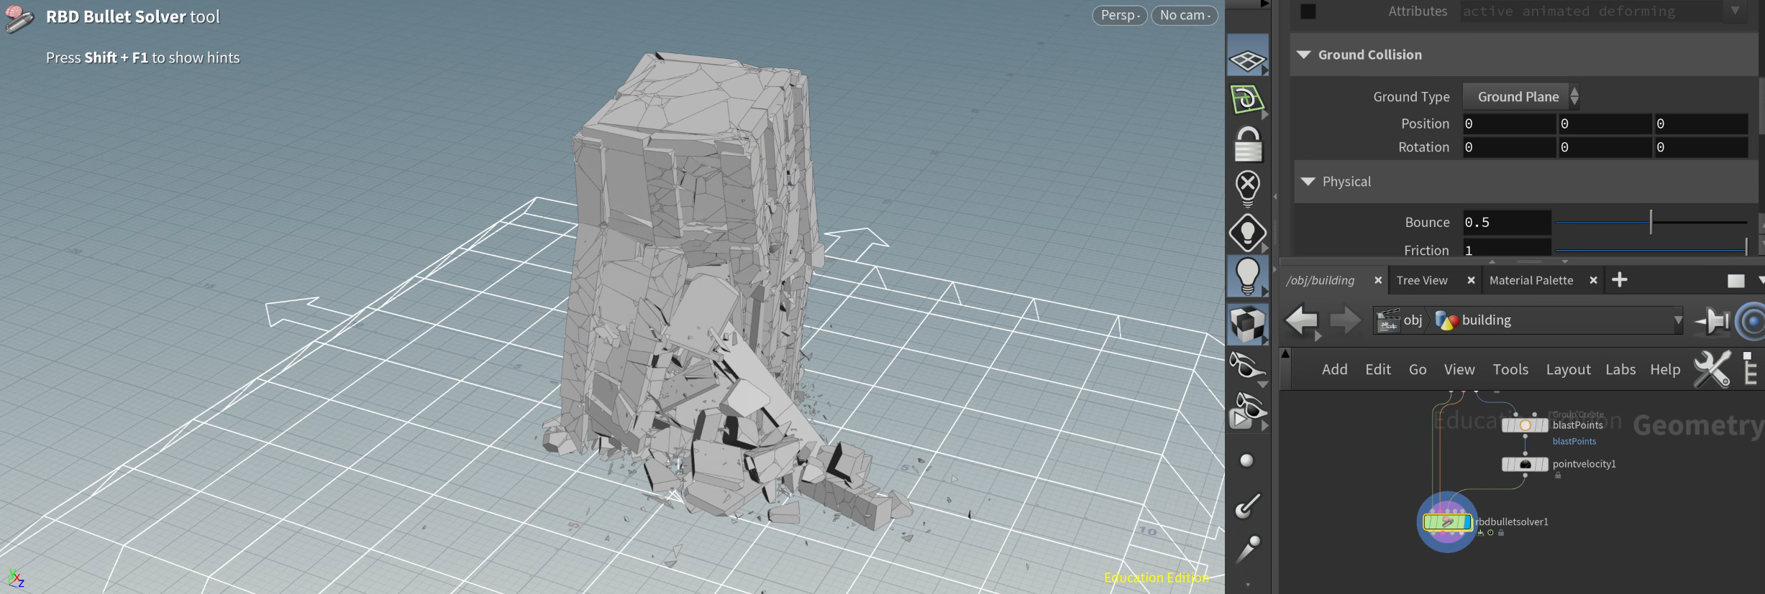The width and height of the screenshot is (1765, 594).
Task: Open the Help menu
Action: coord(1665,369)
